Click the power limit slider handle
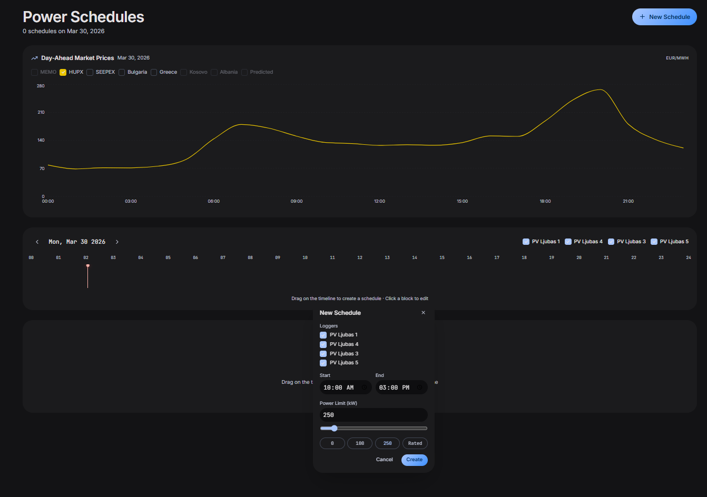 click(x=334, y=429)
